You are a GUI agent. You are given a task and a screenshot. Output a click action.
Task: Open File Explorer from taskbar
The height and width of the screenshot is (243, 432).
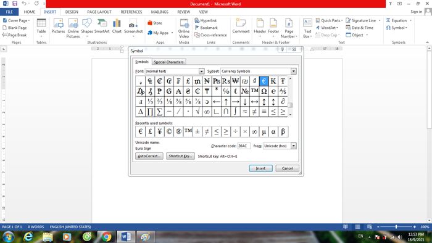click(x=48, y=237)
